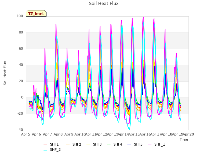Click the 0 y-axis tick label
208x156 pixels.
(x=22, y=97)
